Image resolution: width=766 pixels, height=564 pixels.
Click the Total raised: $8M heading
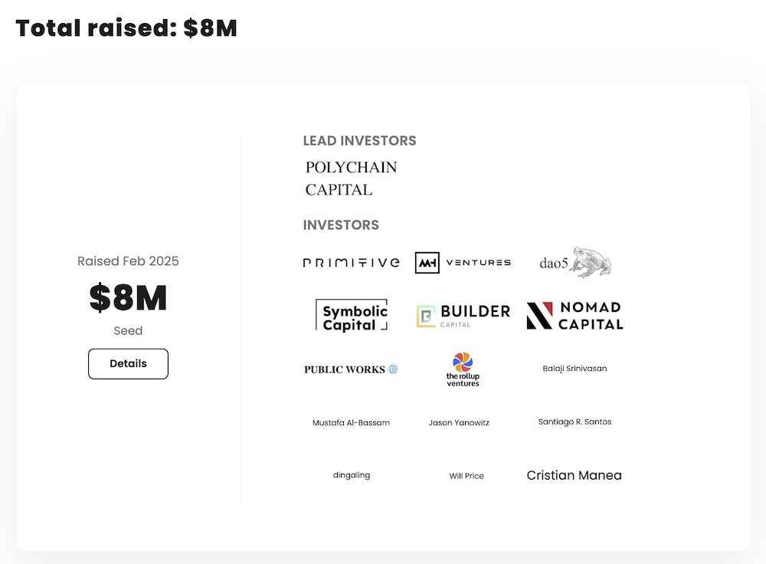pos(126,28)
